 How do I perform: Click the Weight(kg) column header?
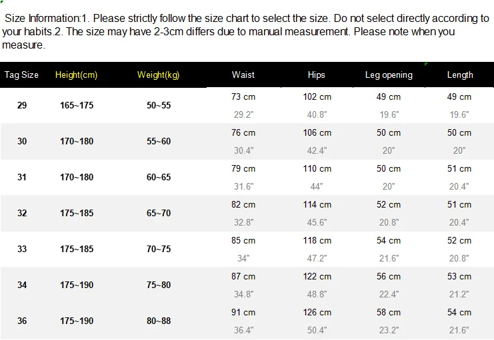(159, 75)
